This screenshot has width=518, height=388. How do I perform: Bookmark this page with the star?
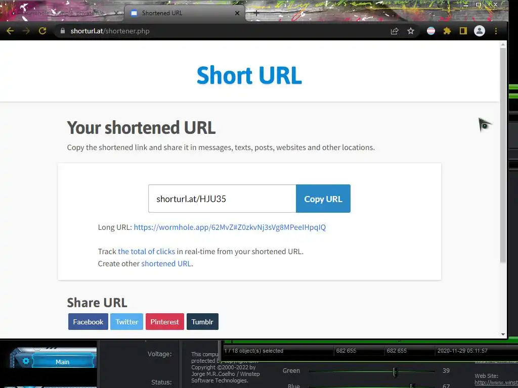tap(411, 31)
